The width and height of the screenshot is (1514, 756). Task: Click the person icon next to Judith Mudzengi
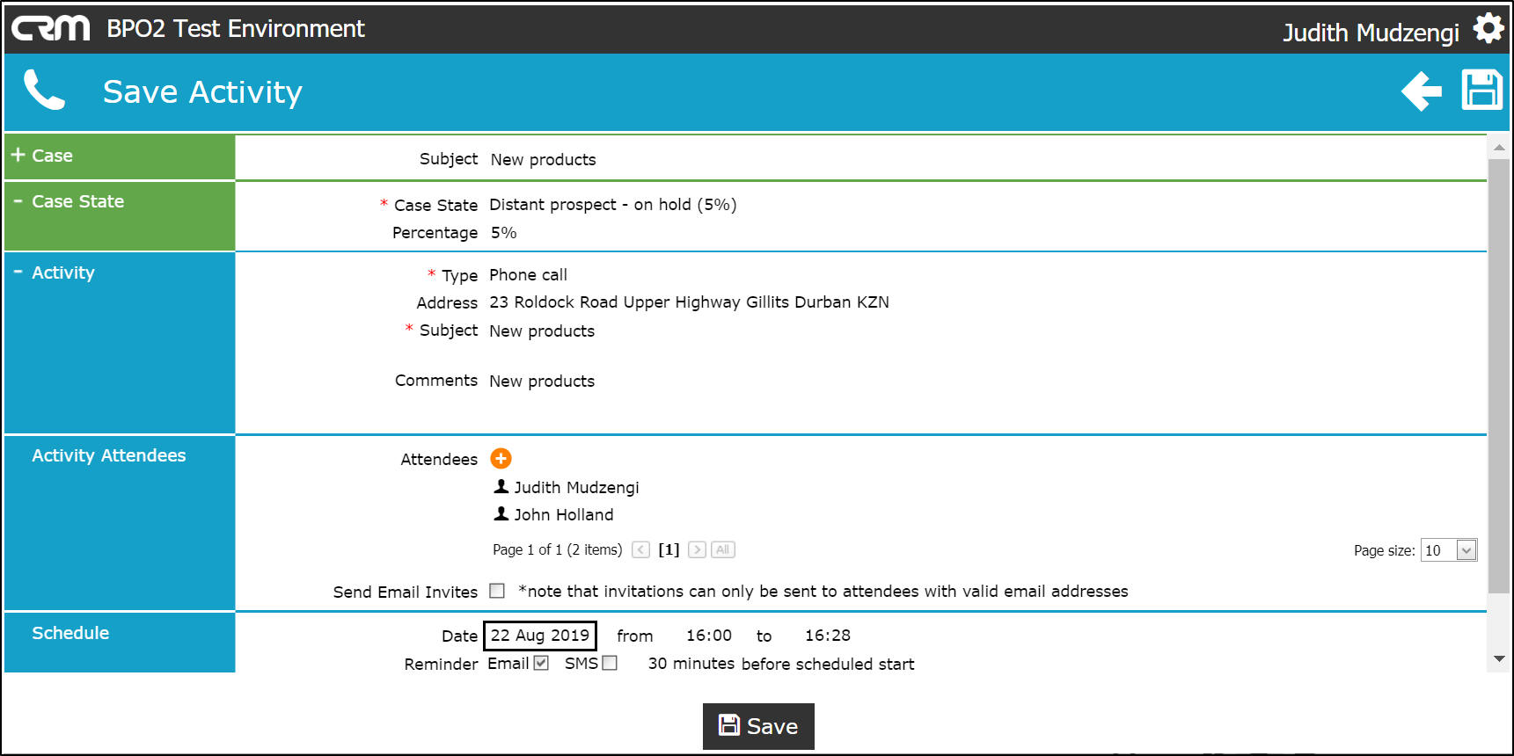point(501,486)
